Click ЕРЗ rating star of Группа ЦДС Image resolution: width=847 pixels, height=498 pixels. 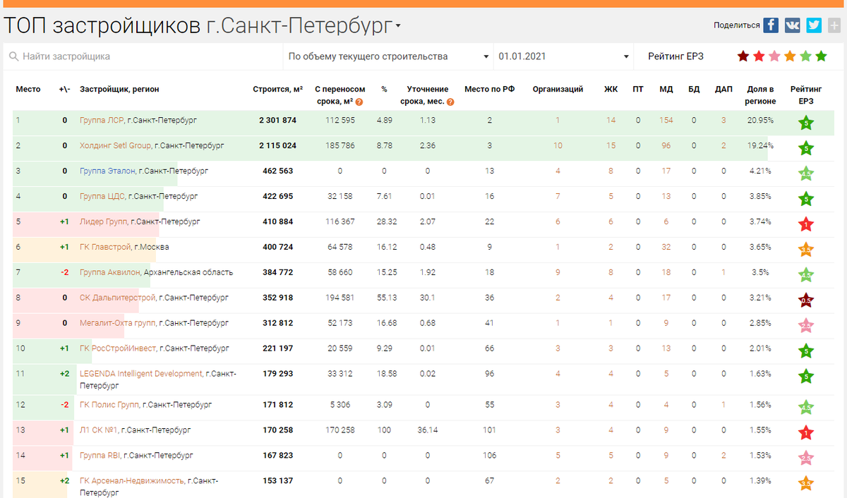pyautogui.click(x=806, y=199)
